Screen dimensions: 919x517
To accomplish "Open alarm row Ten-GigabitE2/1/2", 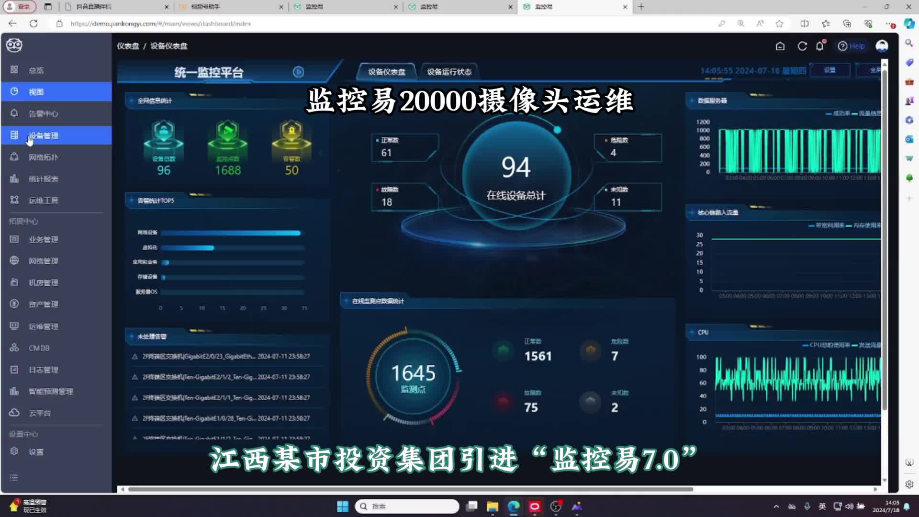I will (221, 377).
